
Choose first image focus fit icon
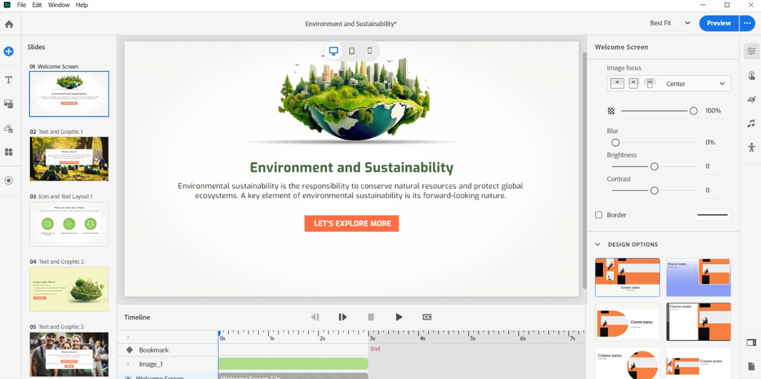click(x=617, y=83)
